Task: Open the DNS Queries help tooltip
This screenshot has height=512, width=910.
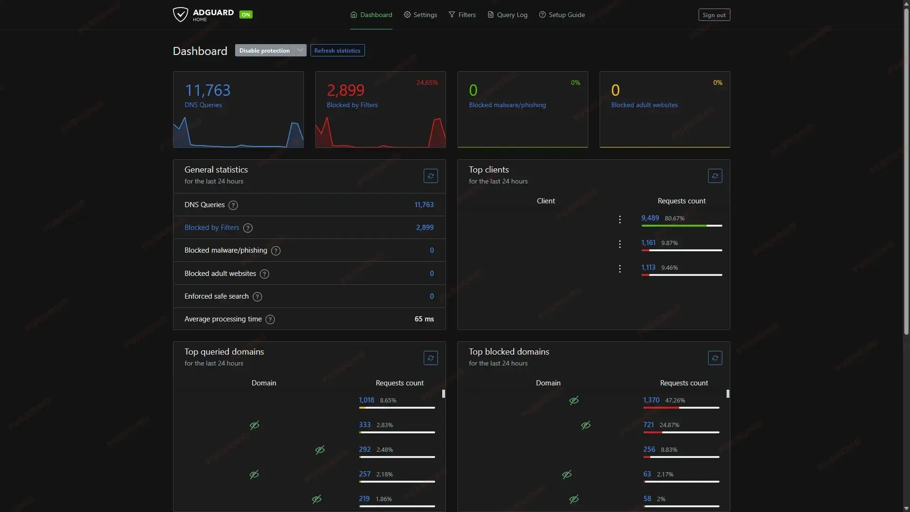Action: coord(233,205)
